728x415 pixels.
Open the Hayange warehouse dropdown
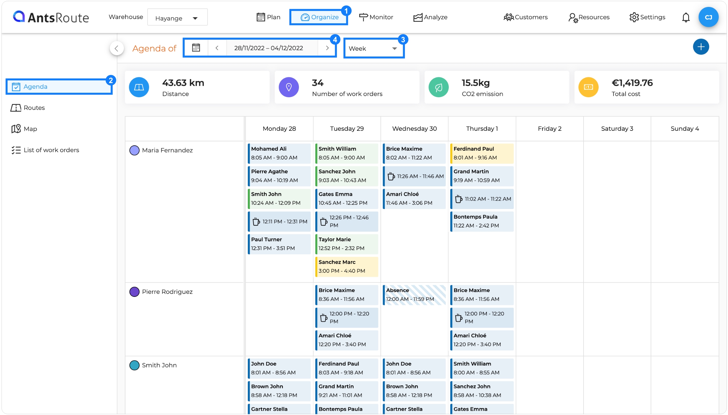177,18
